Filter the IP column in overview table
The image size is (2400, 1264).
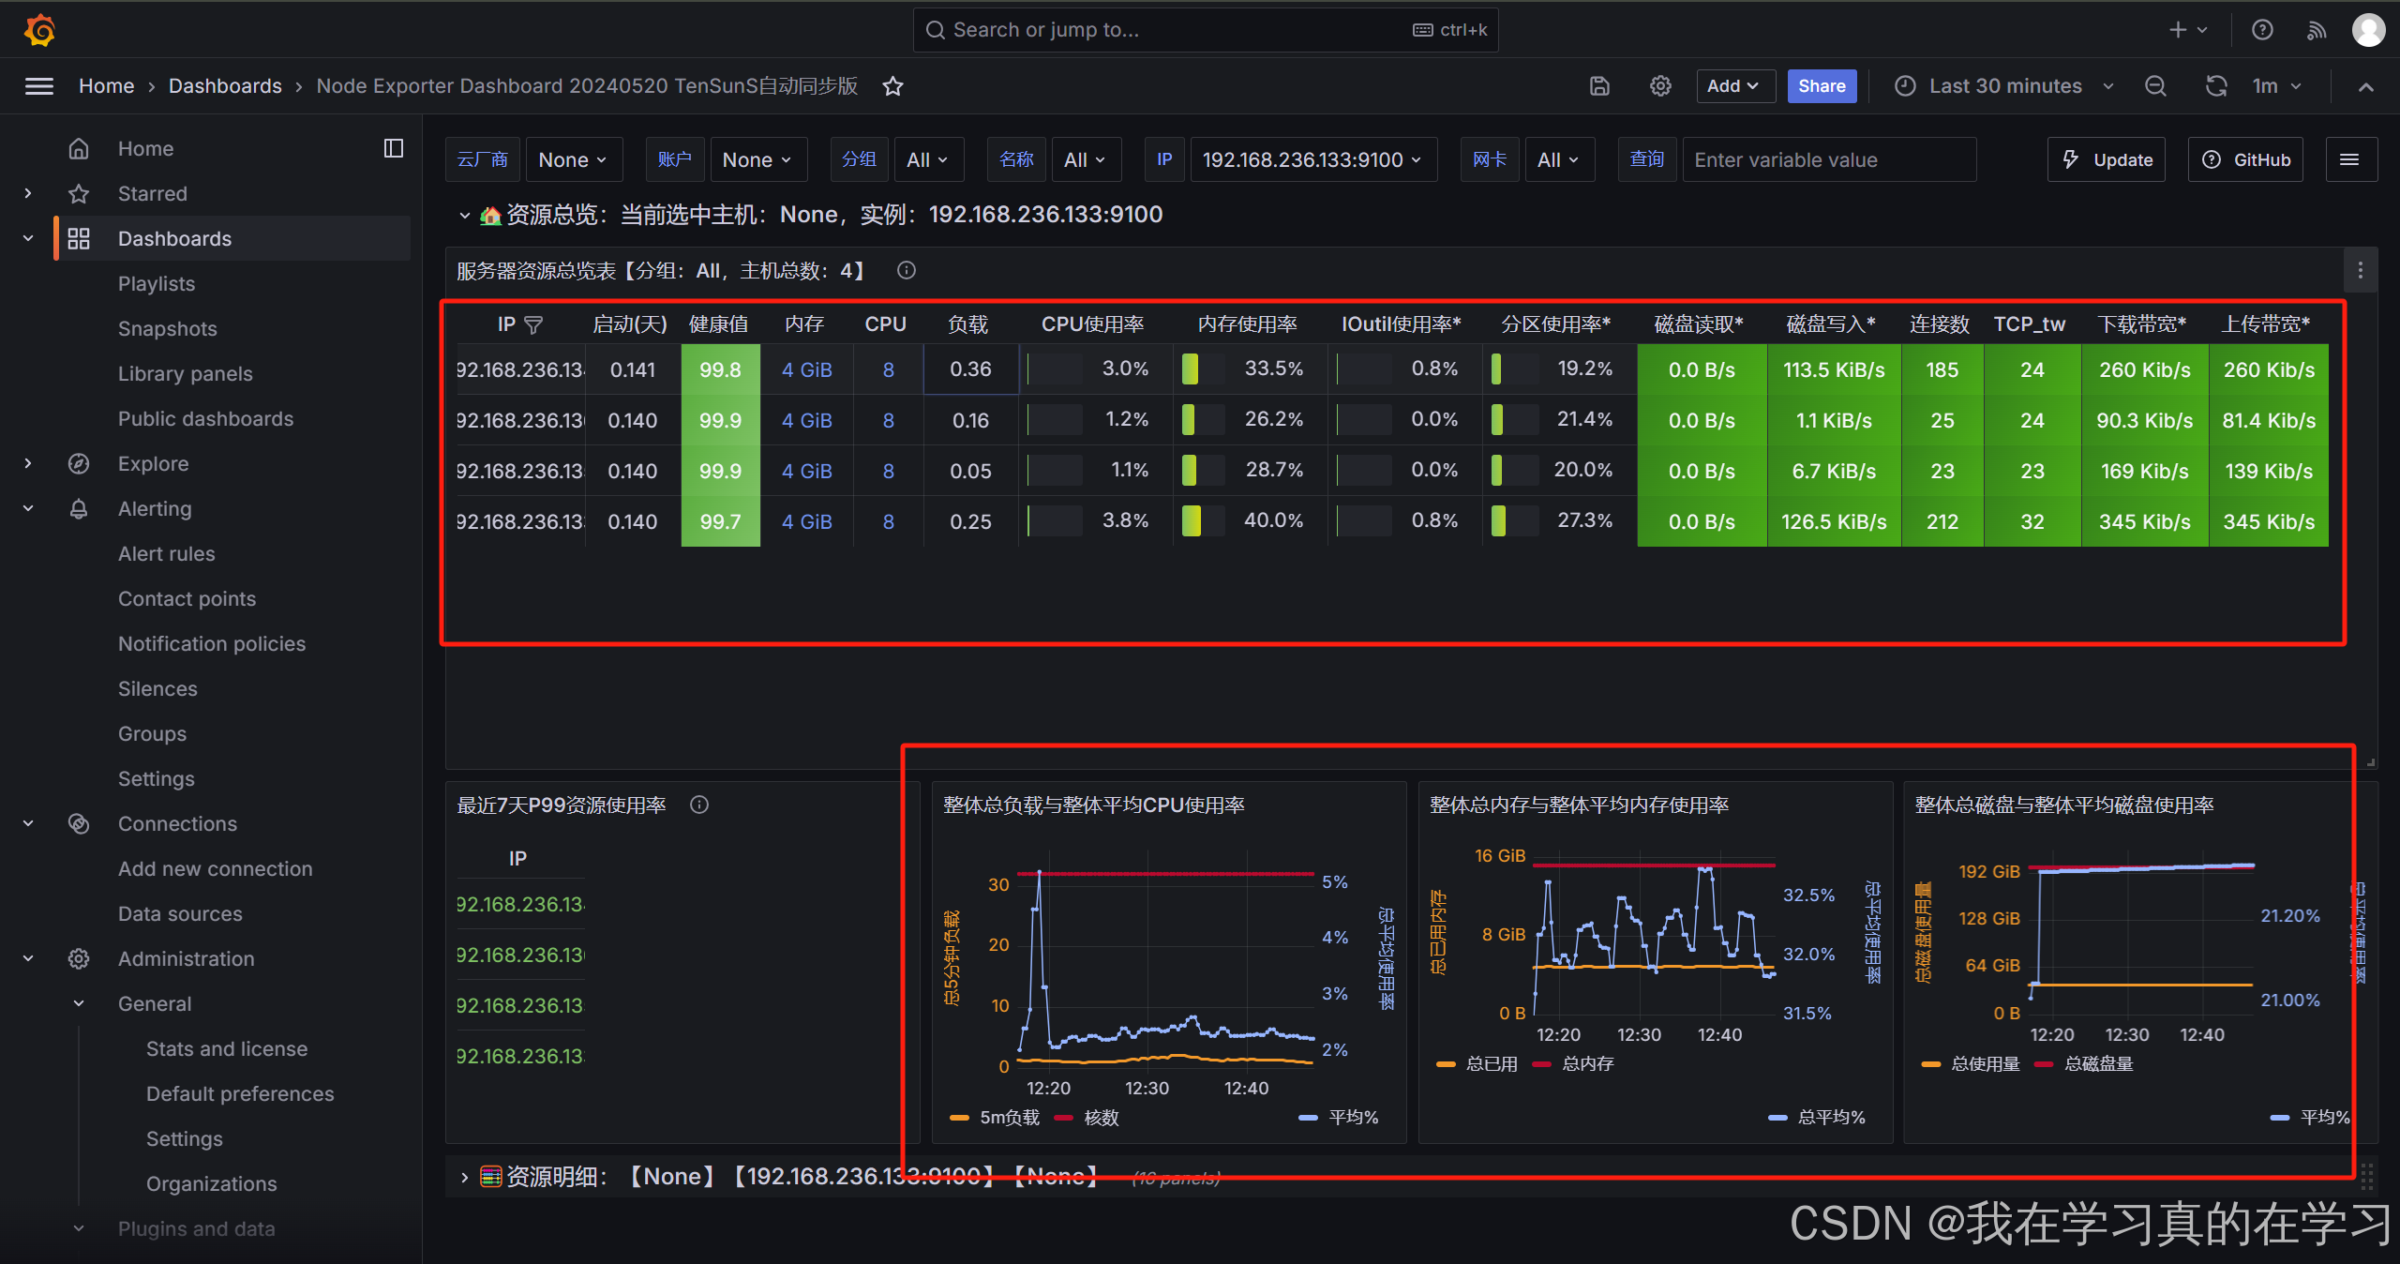(x=533, y=324)
